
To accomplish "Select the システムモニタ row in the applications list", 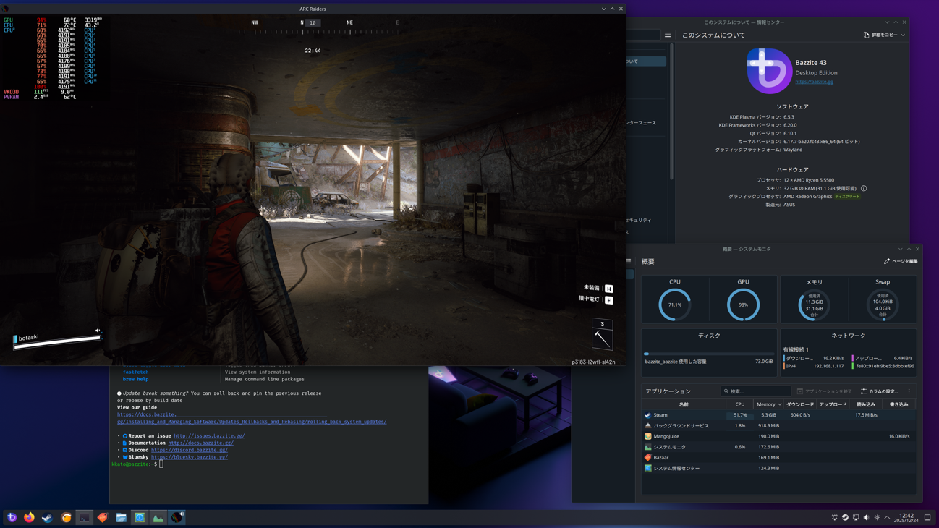I will [778, 447].
